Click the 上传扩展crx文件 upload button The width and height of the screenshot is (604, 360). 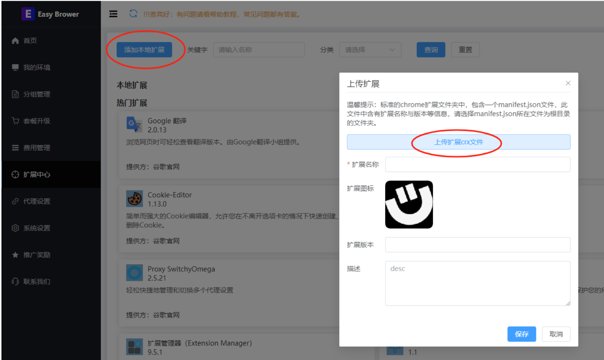(459, 142)
